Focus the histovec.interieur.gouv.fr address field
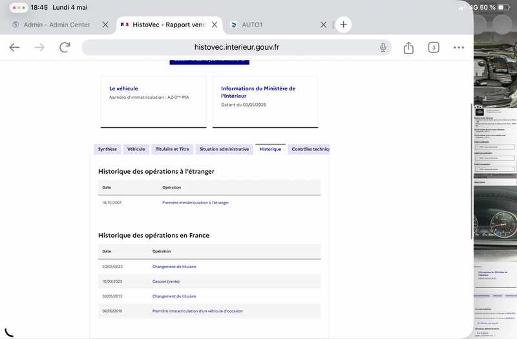Viewport: 517px width, 339px height. click(x=237, y=47)
